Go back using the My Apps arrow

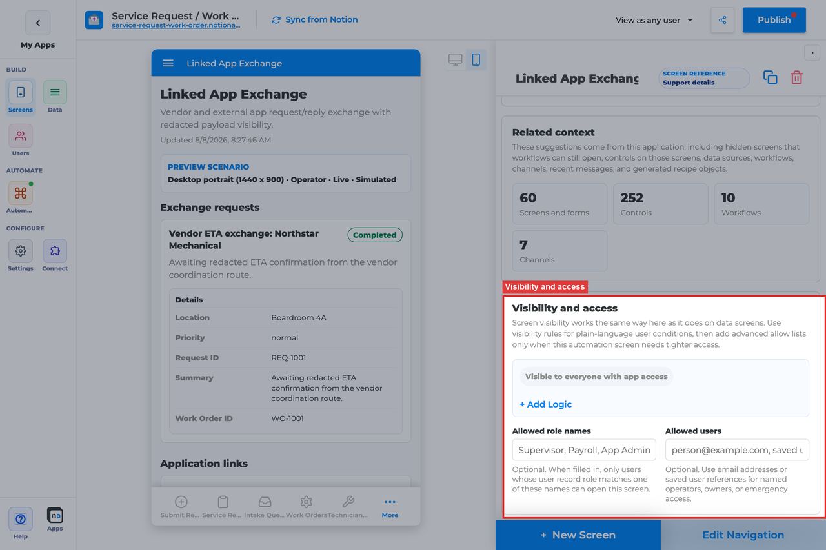[x=37, y=23]
